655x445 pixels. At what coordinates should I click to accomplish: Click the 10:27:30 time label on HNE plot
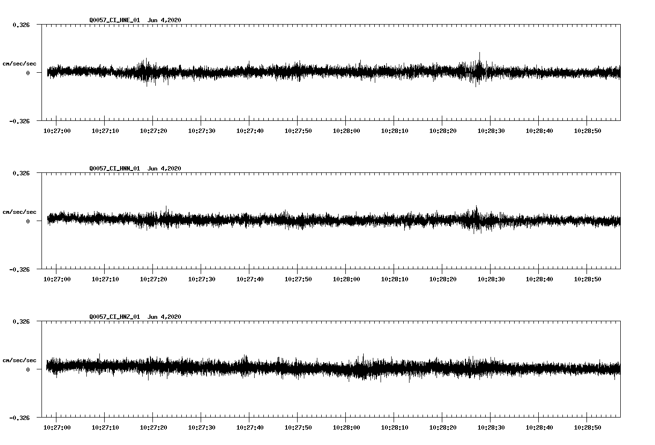click(x=202, y=131)
